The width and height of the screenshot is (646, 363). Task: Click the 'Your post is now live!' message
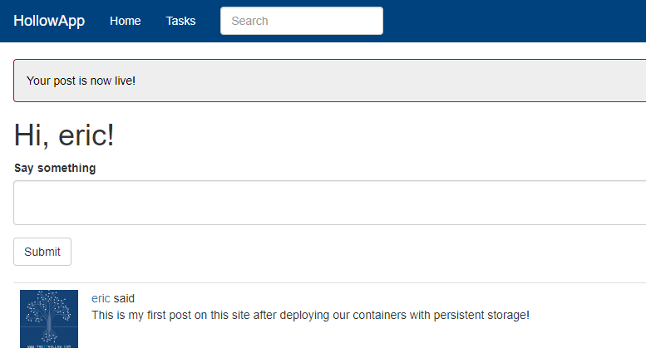[x=81, y=81]
